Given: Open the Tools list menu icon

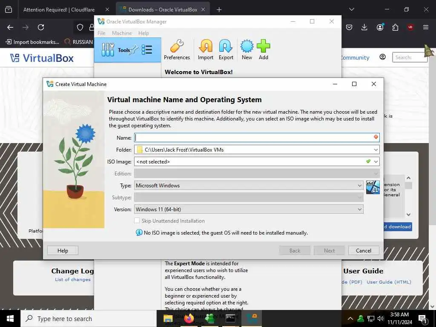Looking at the screenshot, I should (x=147, y=50).
